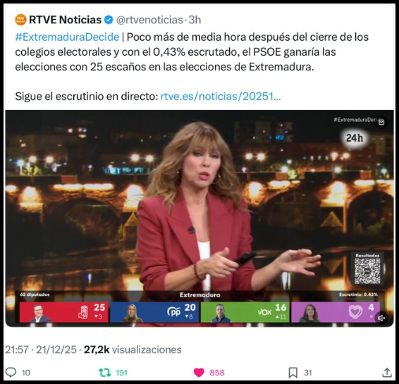The image size is (399, 384).
Task: Open the @rtvenoticias handle link
Action: (x=149, y=20)
